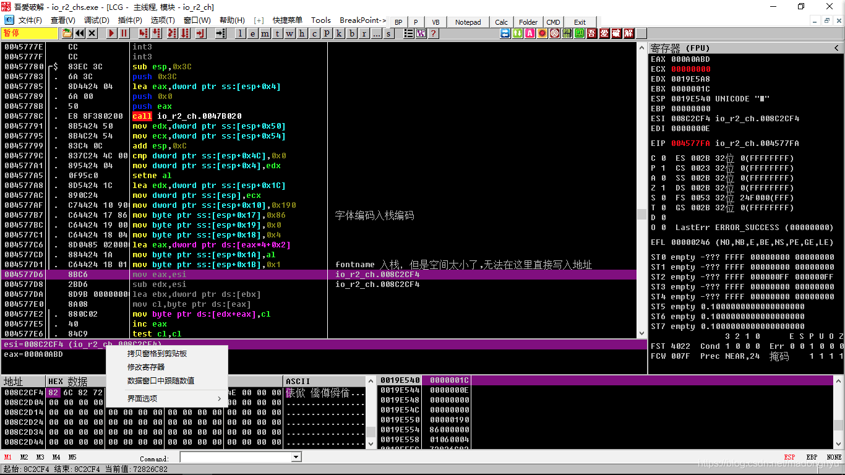The width and height of the screenshot is (845, 475).
Task: Click the purple appearance options icon
Action: 421,33
